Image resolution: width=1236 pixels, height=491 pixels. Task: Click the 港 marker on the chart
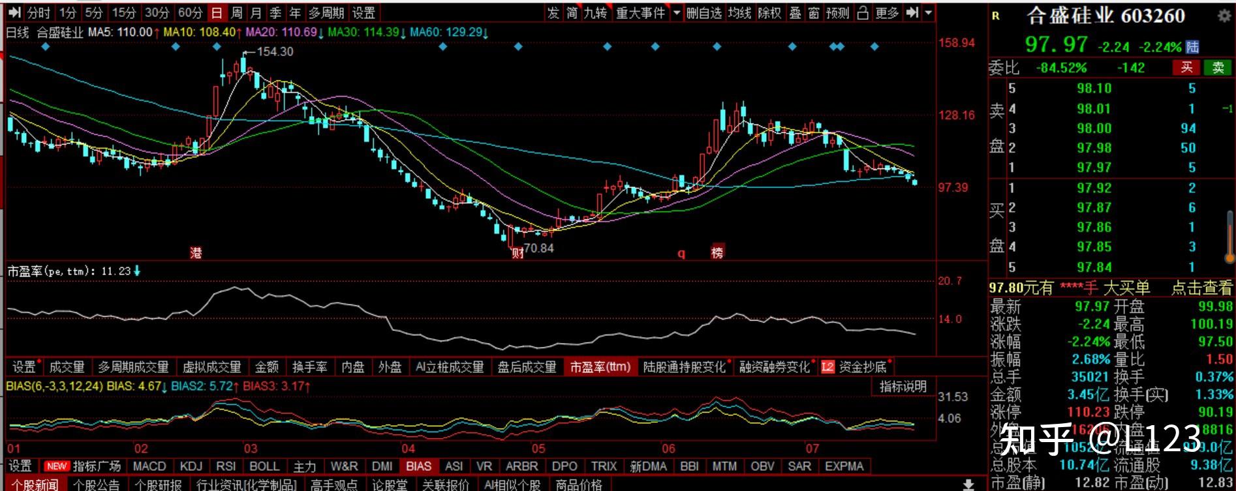[196, 252]
